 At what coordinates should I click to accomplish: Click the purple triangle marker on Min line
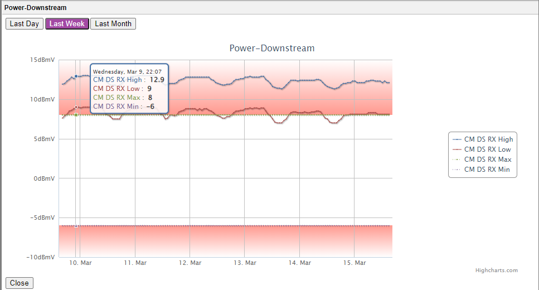(76, 226)
